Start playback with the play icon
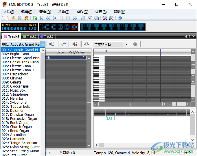This screenshot has height=156, width=197. (55, 18)
